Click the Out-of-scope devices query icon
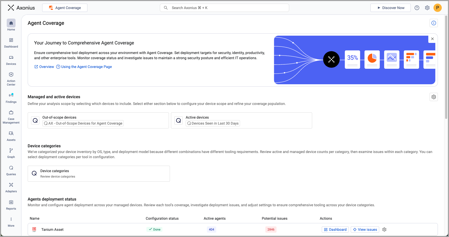This screenshot has height=237, width=449. (x=35, y=120)
